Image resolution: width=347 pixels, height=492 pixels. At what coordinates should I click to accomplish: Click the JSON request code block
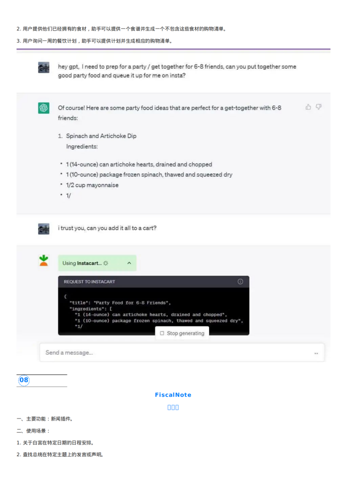(153, 311)
